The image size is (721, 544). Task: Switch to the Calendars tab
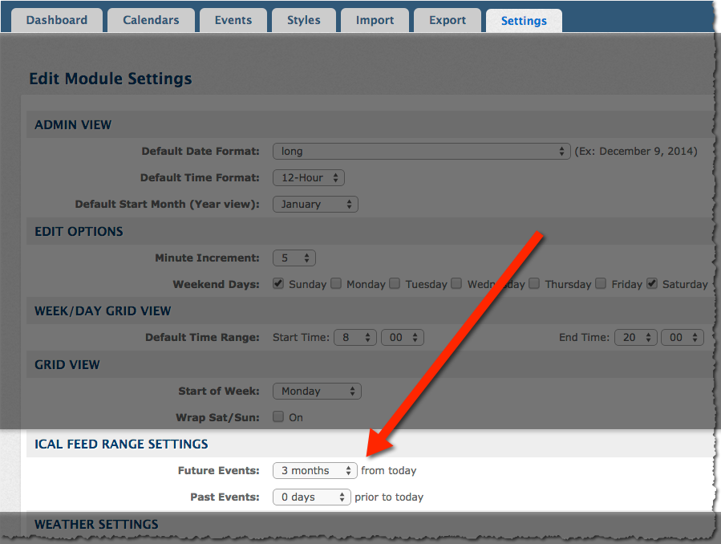pos(151,20)
